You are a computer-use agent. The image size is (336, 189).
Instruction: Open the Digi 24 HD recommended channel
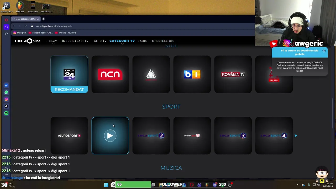tap(69, 74)
